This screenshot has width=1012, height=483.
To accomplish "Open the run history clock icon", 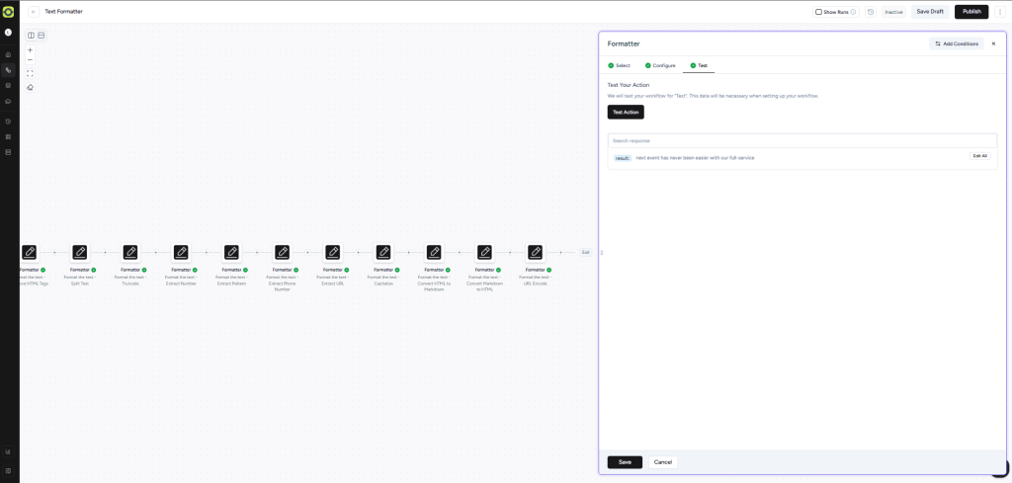I will (870, 12).
